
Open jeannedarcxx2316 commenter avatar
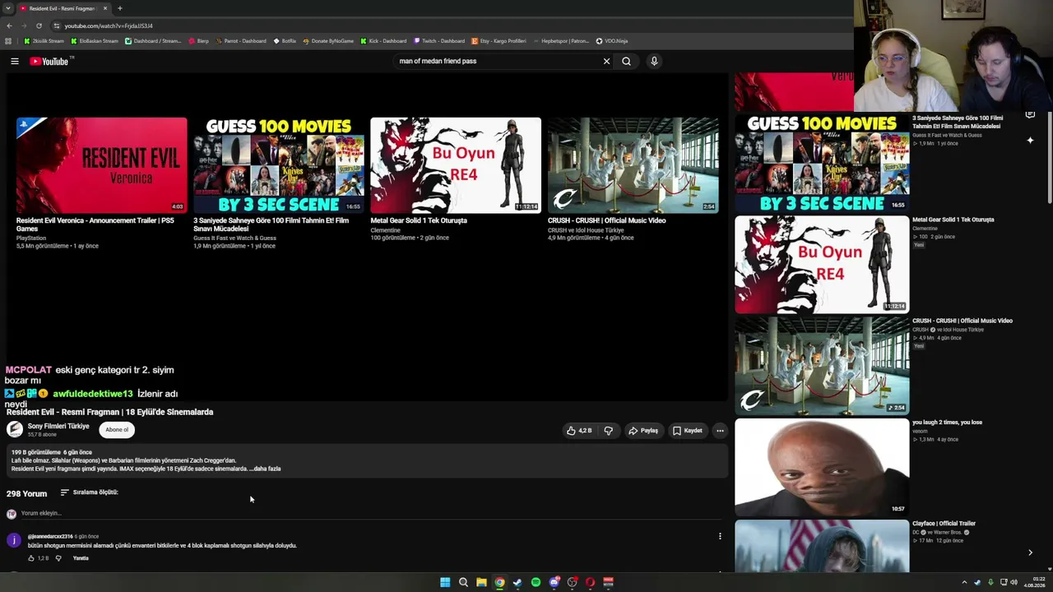point(13,540)
